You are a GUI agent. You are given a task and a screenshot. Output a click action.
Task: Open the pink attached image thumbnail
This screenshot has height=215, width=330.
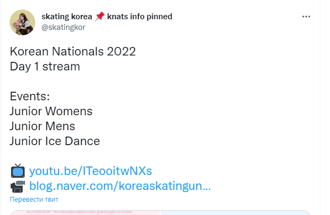[x=84, y=212]
